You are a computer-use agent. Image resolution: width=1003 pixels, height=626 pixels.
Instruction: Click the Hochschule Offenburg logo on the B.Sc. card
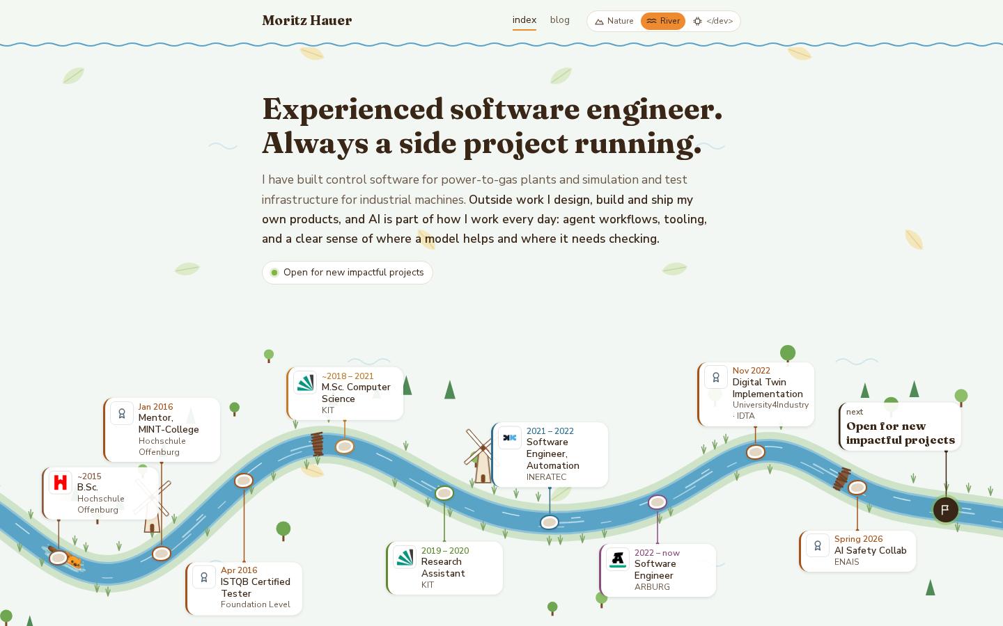coord(61,483)
